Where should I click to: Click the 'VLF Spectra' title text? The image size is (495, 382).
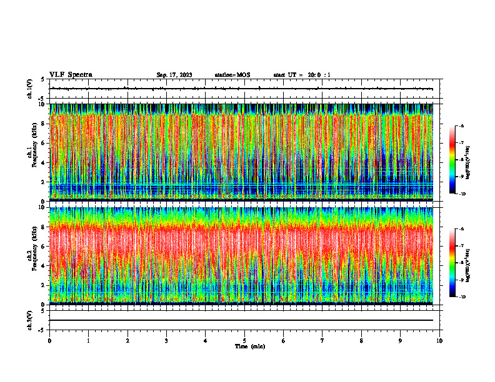pyautogui.click(x=71, y=75)
